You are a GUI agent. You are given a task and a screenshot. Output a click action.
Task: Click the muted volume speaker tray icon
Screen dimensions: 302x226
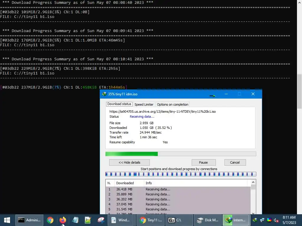276,220
